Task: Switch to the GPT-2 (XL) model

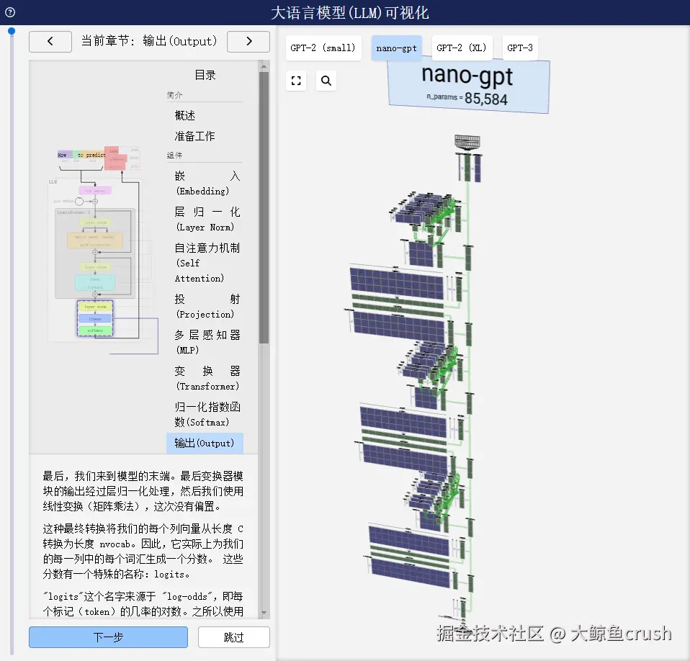Action: click(x=462, y=48)
